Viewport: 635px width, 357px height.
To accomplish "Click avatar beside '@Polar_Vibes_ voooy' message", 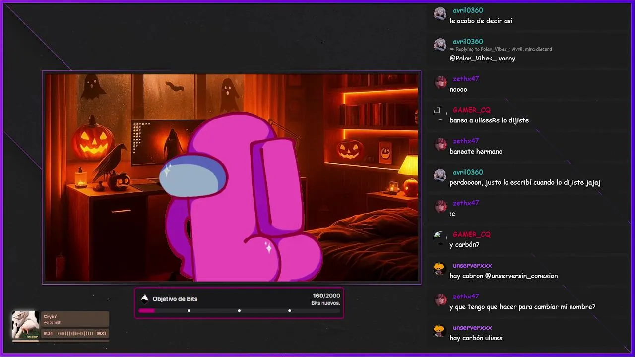I will pyautogui.click(x=440, y=45).
